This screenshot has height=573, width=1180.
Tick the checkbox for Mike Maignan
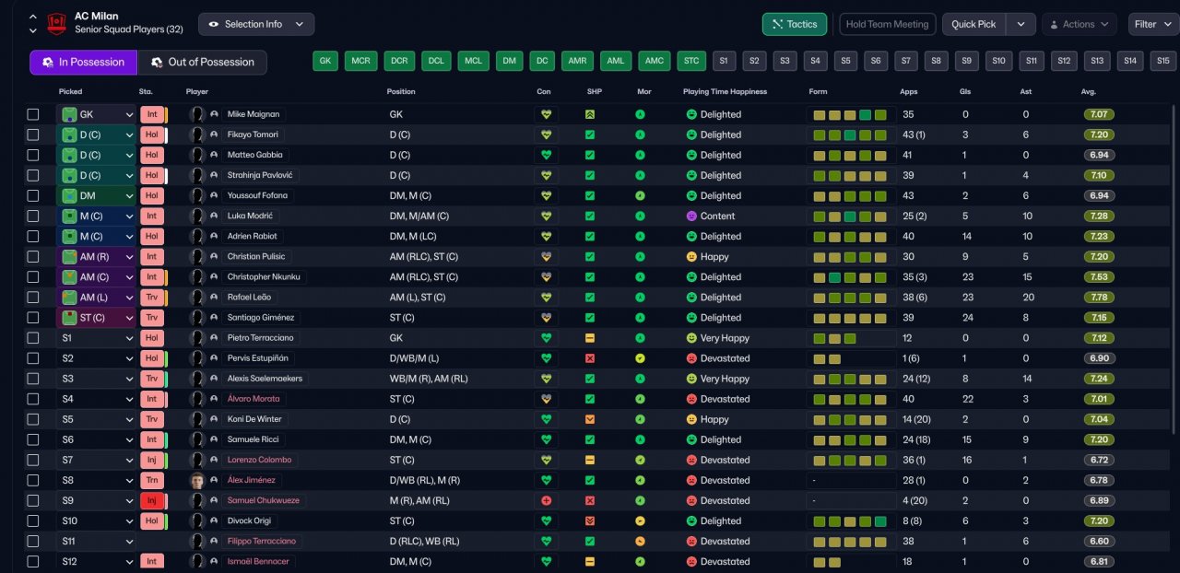tap(33, 114)
